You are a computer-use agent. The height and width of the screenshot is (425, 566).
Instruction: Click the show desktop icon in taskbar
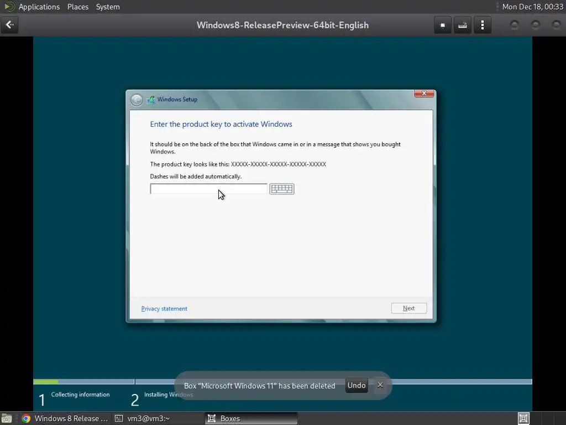[7, 419]
